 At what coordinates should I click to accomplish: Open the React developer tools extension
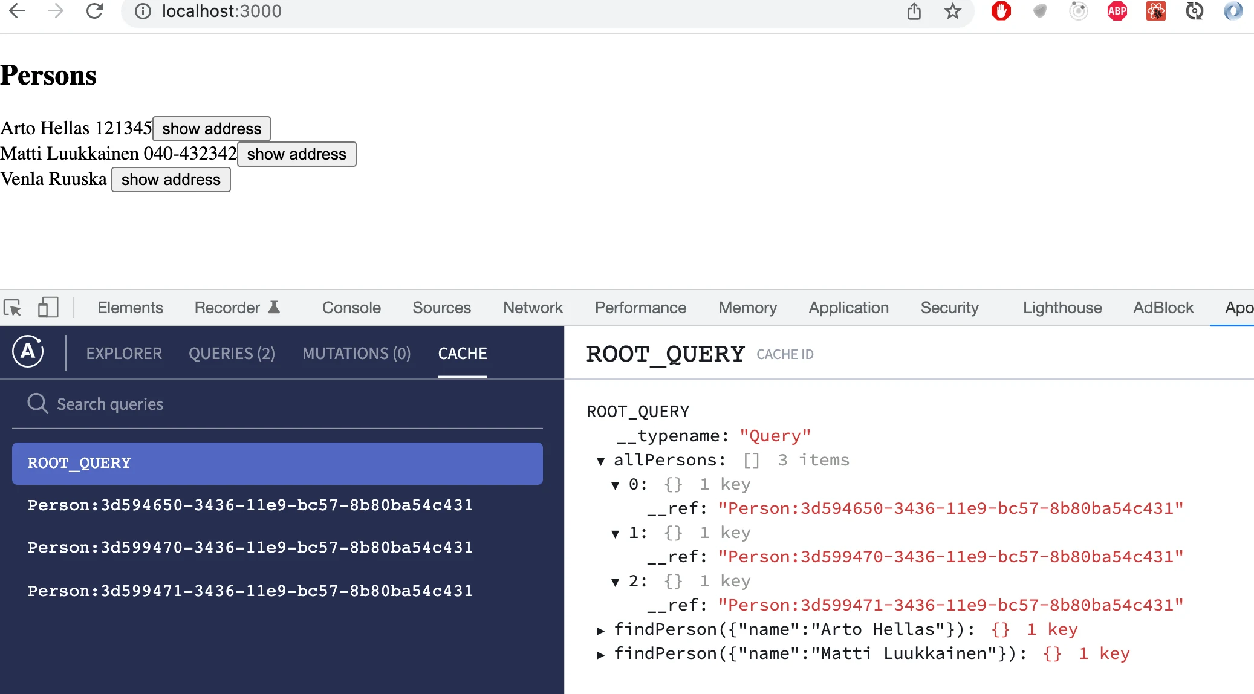[x=1156, y=11]
